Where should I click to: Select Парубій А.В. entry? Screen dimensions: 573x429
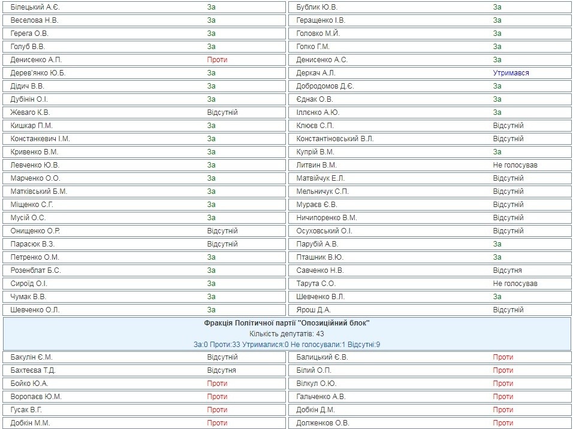(430, 244)
